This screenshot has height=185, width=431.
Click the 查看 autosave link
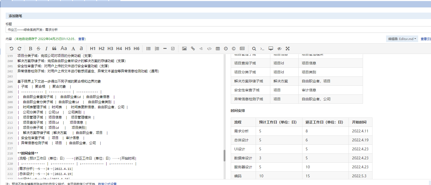pos(81,39)
